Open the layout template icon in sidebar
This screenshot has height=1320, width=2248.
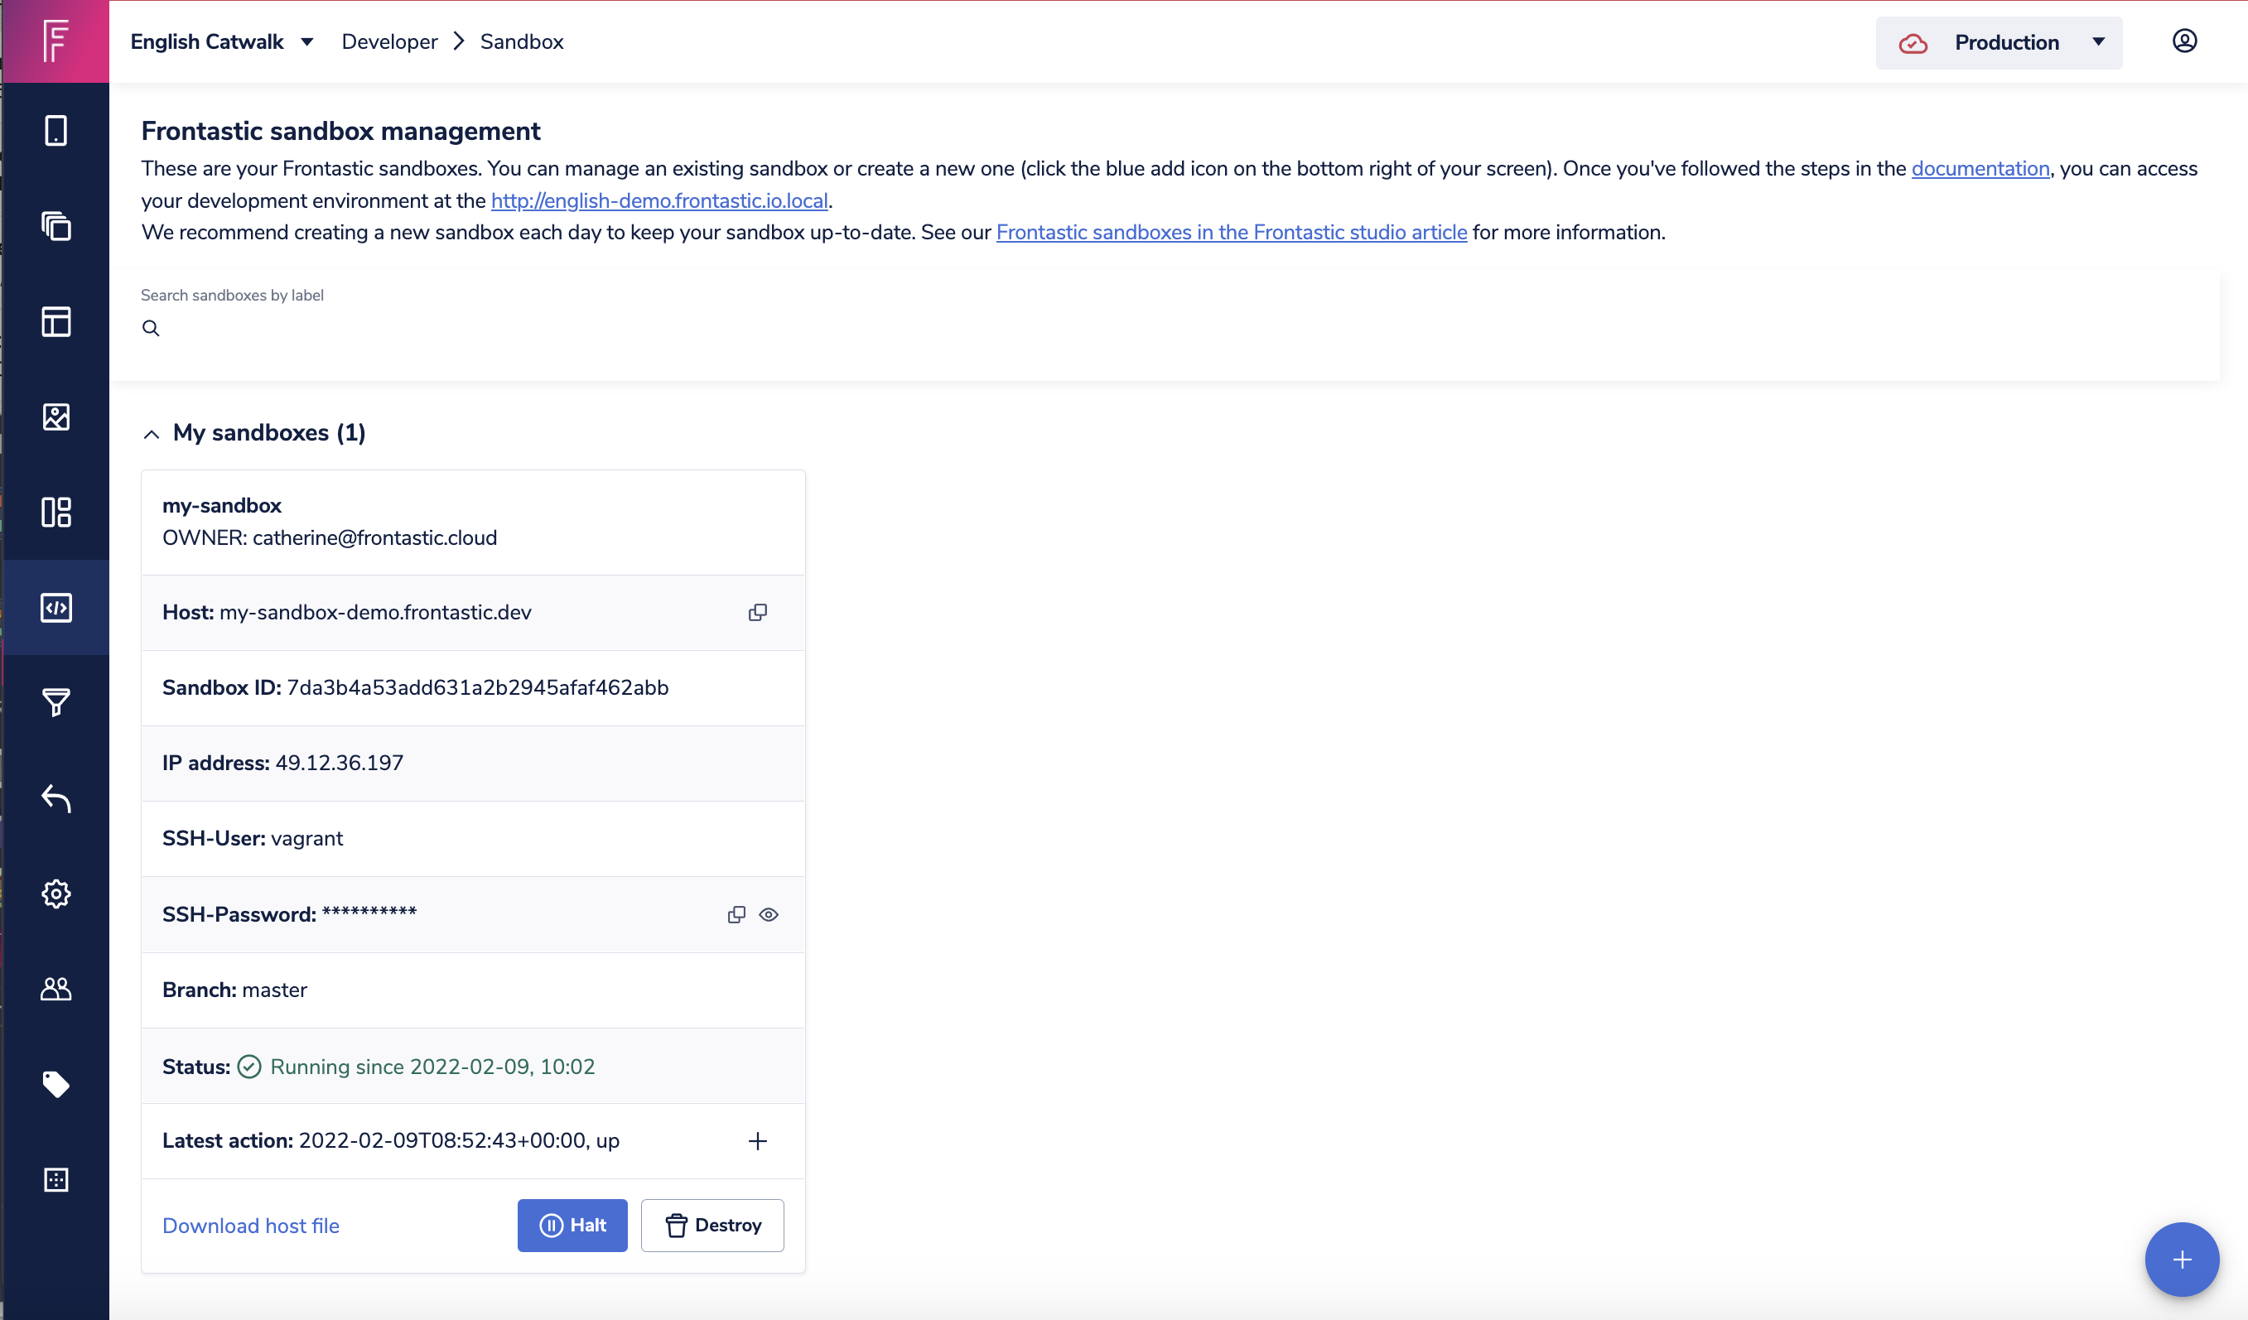55,321
